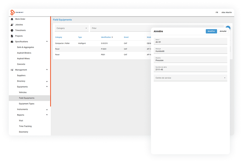Open the Centre de service dropdown
Screen dimensions: 243x163
click(190, 78)
